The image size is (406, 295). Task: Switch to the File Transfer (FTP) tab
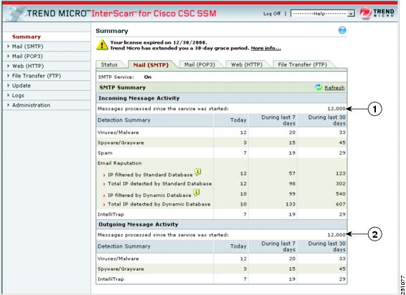click(x=303, y=64)
